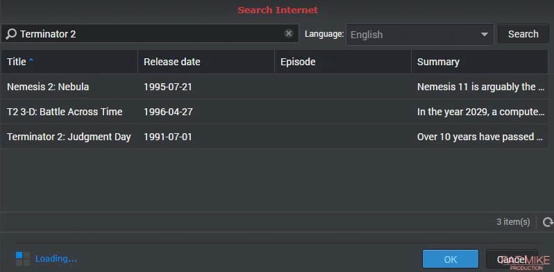The width and height of the screenshot is (554, 272).
Task: Focus the Terminator 2 search input field
Action: (150, 34)
